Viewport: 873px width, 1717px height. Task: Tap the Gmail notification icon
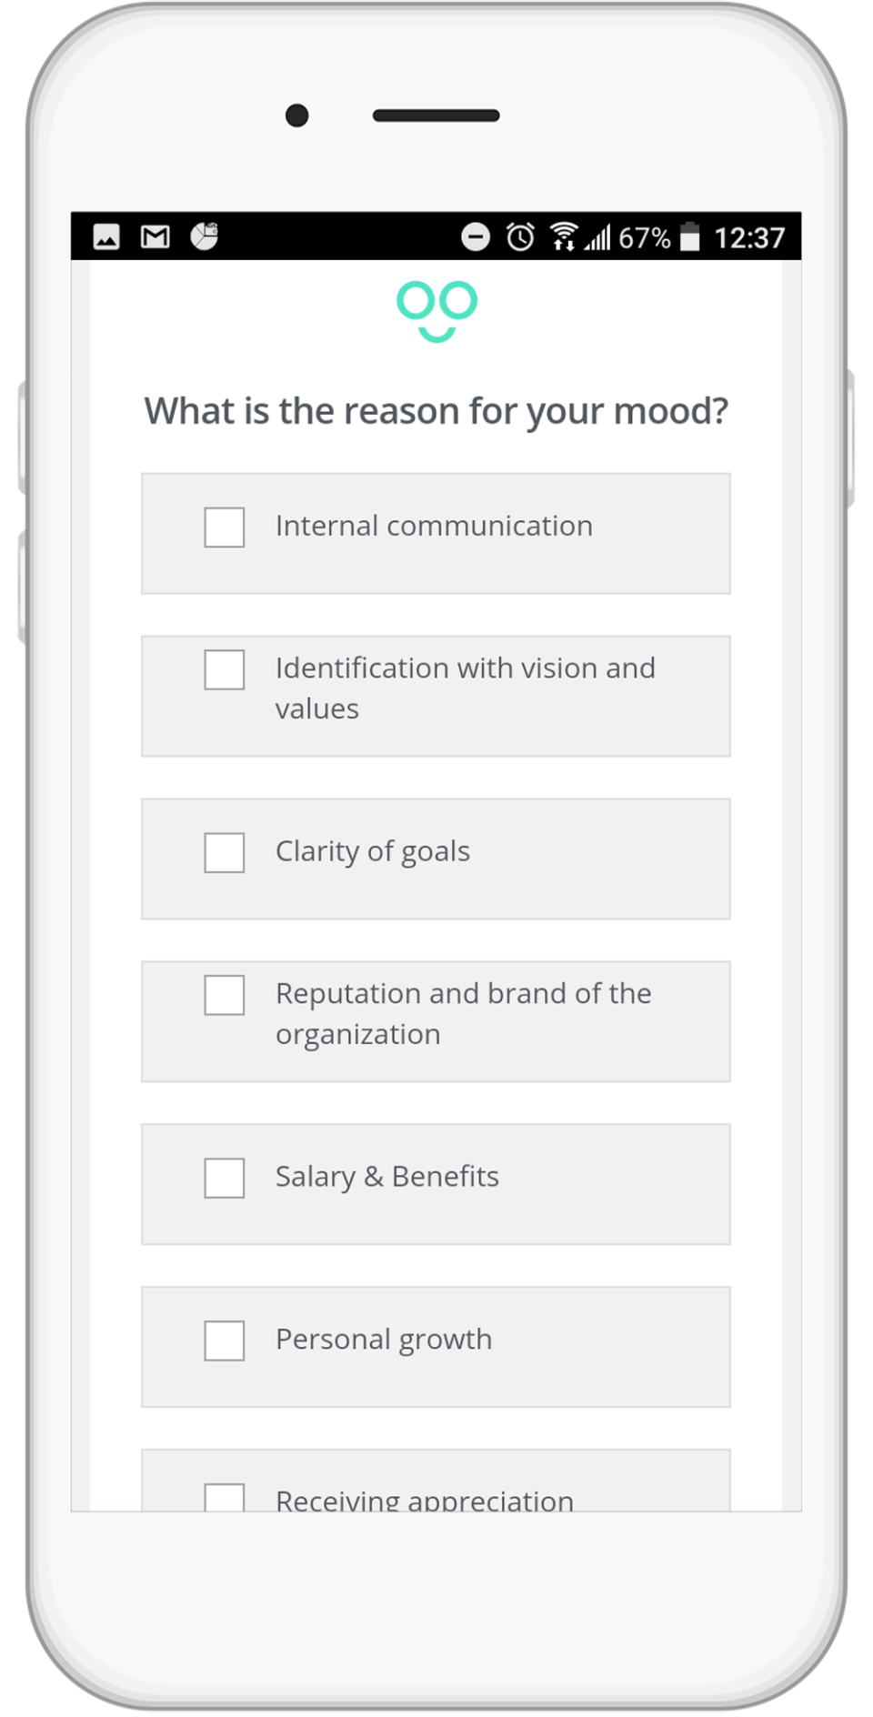[x=155, y=237]
